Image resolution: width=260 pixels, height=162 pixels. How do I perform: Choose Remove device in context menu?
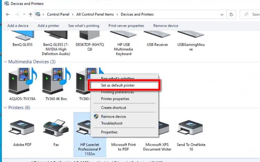pyautogui.click(x=124, y=117)
